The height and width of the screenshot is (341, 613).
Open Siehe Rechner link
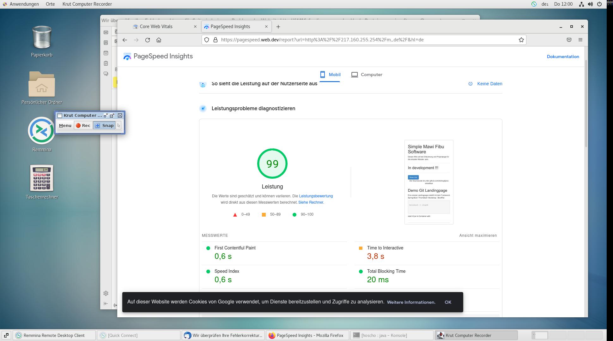click(x=311, y=202)
